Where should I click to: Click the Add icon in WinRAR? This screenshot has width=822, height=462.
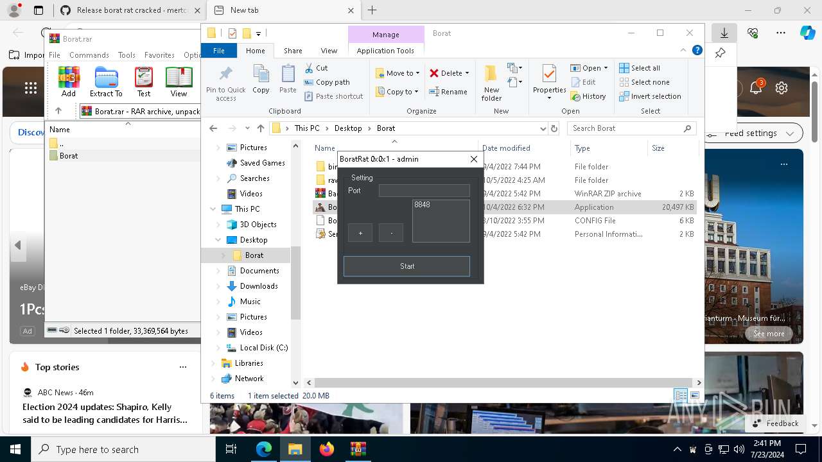(x=69, y=81)
